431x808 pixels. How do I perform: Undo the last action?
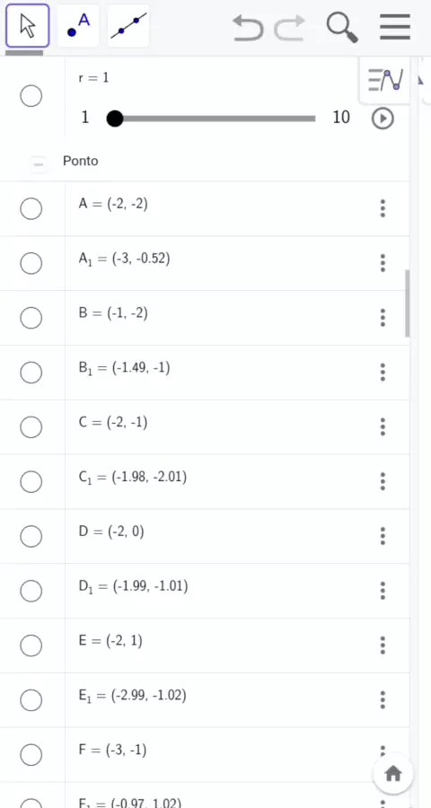(248, 27)
